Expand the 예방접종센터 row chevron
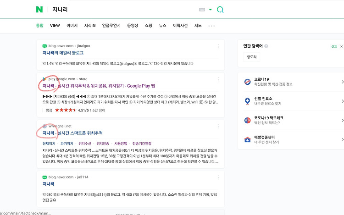 [x=342, y=140]
